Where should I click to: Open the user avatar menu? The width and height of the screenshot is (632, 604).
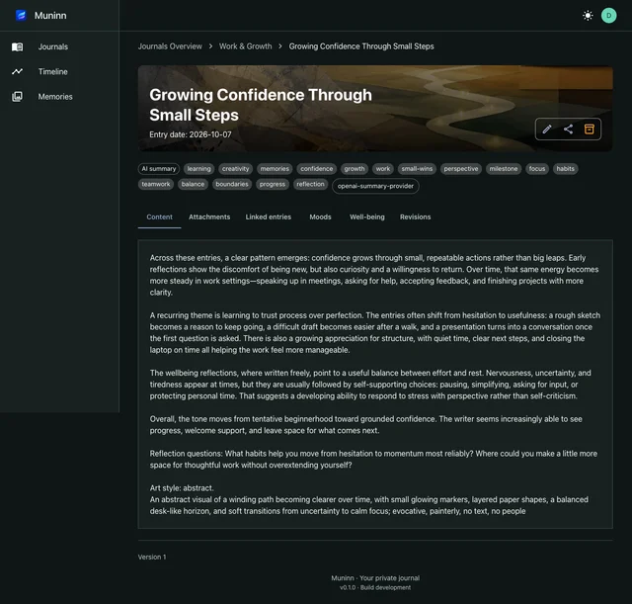608,16
